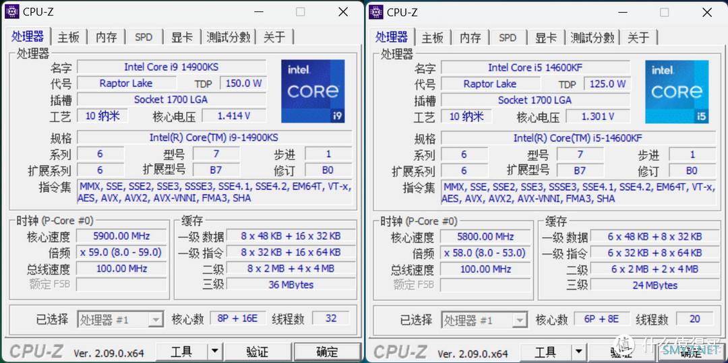
Task: Maximize the left CPU-Z window
Action: coord(301,12)
